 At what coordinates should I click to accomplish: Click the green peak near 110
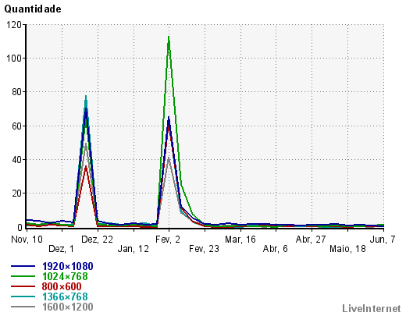click(x=169, y=37)
